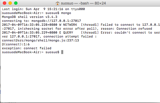Click the last 'suosuodeMacBook-Air:~ suosuo$' prompt
This screenshot has width=160, height=103.
point(30,52)
